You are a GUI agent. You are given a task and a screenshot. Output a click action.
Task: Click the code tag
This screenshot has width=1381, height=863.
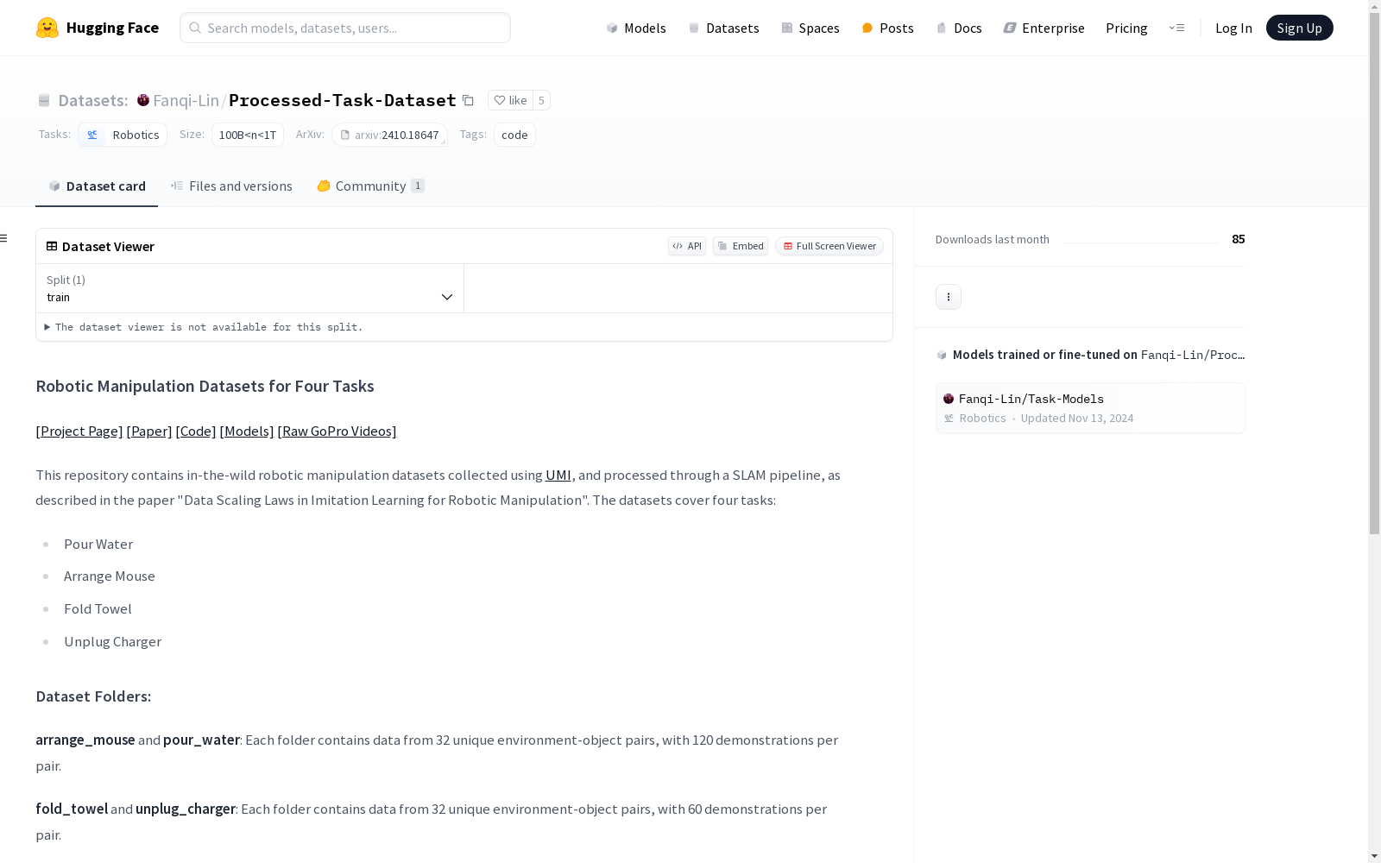[x=514, y=135]
